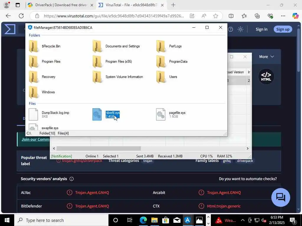Switch to the VirusTotal browser tab
This screenshot has height=226, width=302.
pyautogui.click(x=132, y=5)
